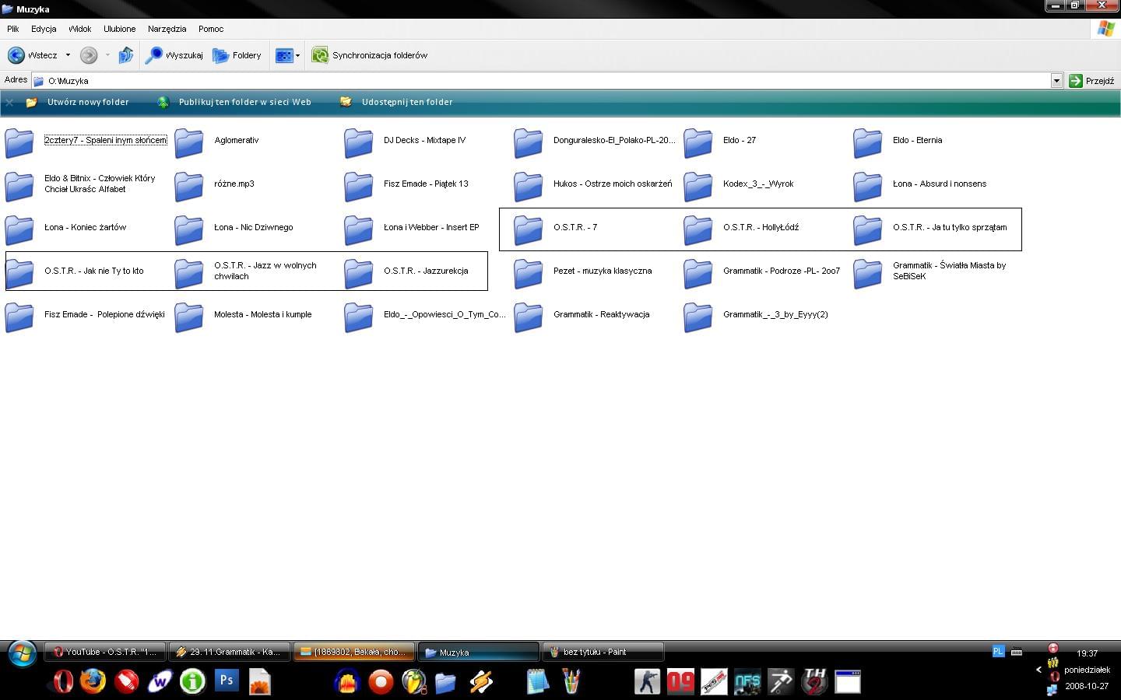
Task: Open the Pomoc menu
Action: pos(211,29)
